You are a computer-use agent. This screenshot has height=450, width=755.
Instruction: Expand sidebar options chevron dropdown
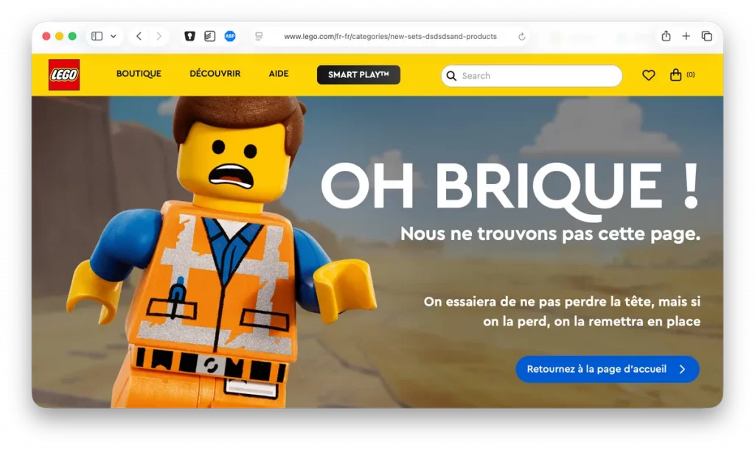pos(113,36)
